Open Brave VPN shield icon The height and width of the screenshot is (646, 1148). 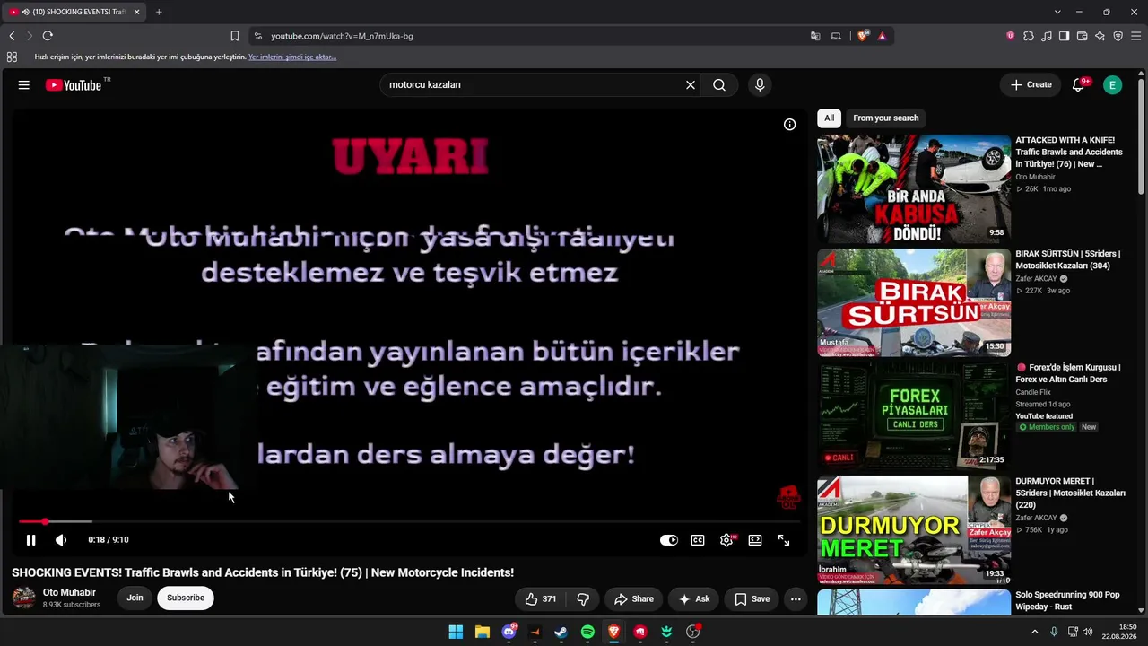pos(1118,36)
